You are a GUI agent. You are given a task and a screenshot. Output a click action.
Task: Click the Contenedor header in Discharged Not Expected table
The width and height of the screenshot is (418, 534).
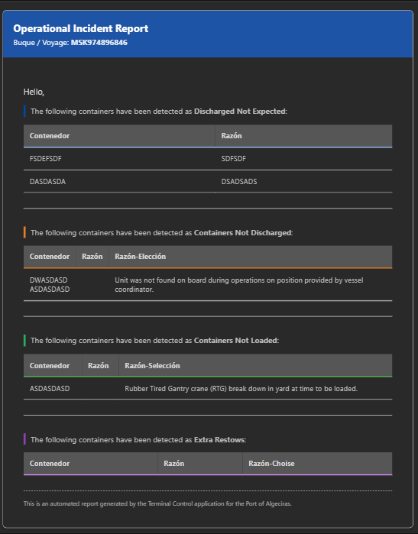[50, 135]
